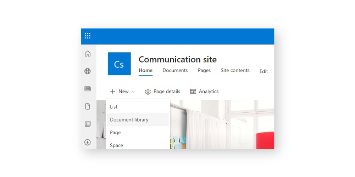
Task: Switch to the Home navigation tab
Action: pyautogui.click(x=145, y=70)
